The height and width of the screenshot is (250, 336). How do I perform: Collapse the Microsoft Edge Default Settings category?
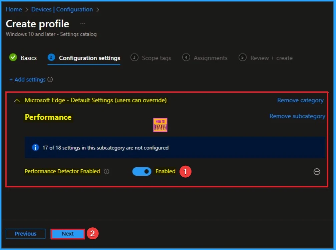[x=17, y=100]
